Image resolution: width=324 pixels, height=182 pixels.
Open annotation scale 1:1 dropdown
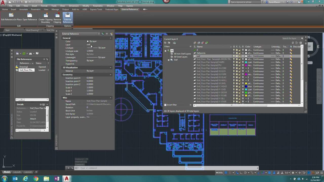coord(288,173)
